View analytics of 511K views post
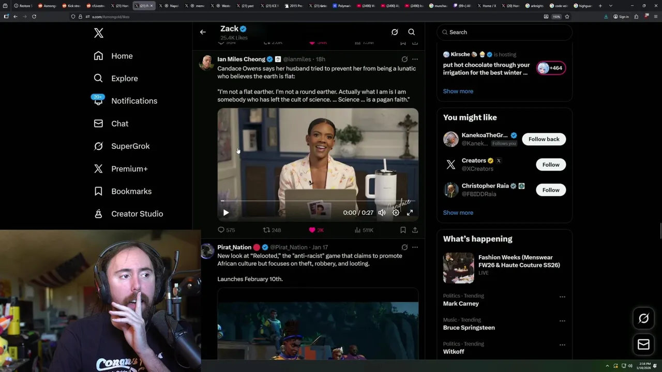The width and height of the screenshot is (662, 372). tap(364, 230)
